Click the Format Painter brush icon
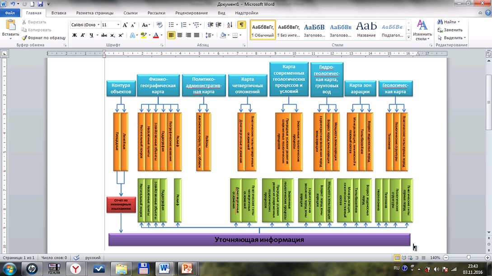Viewport: 492px width, 276px height. [24, 38]
